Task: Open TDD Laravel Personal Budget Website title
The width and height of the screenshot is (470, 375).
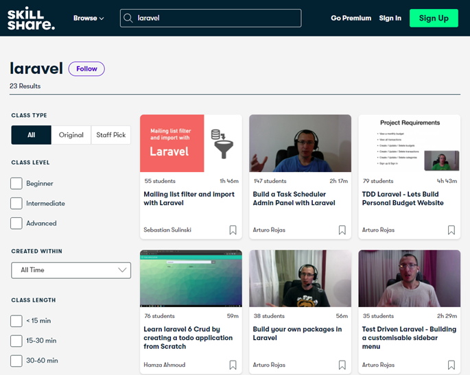Action: 403,199
